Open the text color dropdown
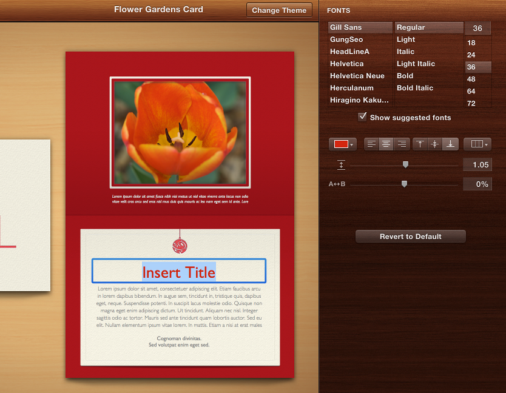 (x=351, y=144)
